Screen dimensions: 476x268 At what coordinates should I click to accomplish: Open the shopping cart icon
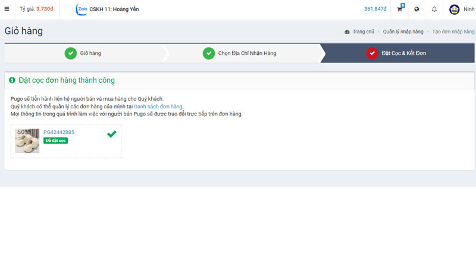(400, 9)
